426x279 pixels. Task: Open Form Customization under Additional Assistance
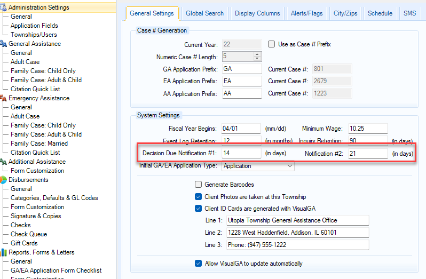[37, 171]
